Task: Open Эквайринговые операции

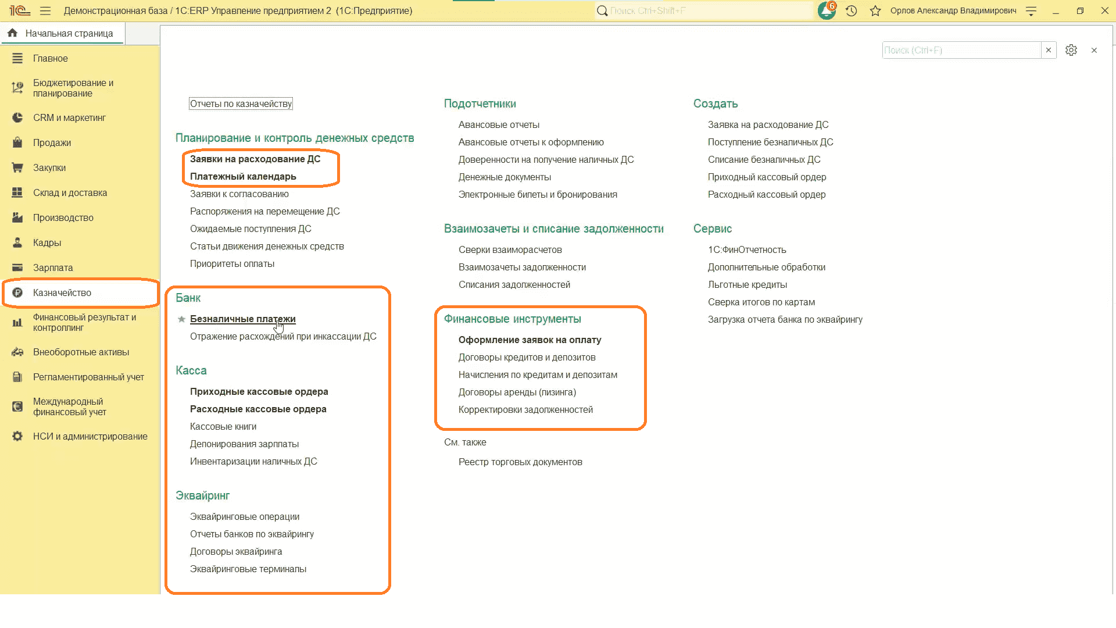Action: click(245, 516)
